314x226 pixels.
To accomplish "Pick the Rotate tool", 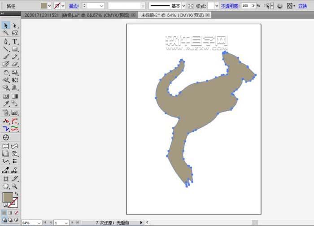I will (5, 73).
